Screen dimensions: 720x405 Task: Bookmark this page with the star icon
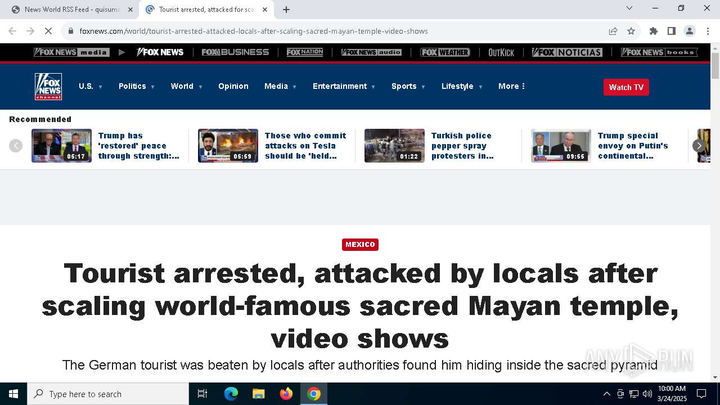pyautogui.click(x=631, y=31)
